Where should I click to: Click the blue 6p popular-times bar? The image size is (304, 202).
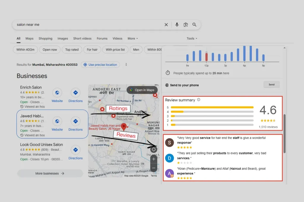tap(244, 54)
